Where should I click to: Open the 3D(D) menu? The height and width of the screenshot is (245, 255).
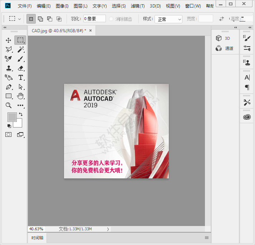pos(155,6)
